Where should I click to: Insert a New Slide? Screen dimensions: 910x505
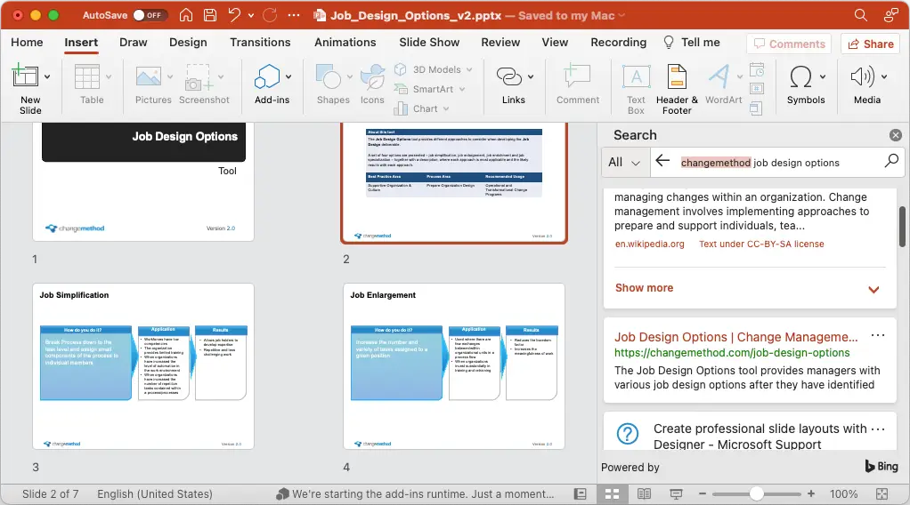click(26, 76)
